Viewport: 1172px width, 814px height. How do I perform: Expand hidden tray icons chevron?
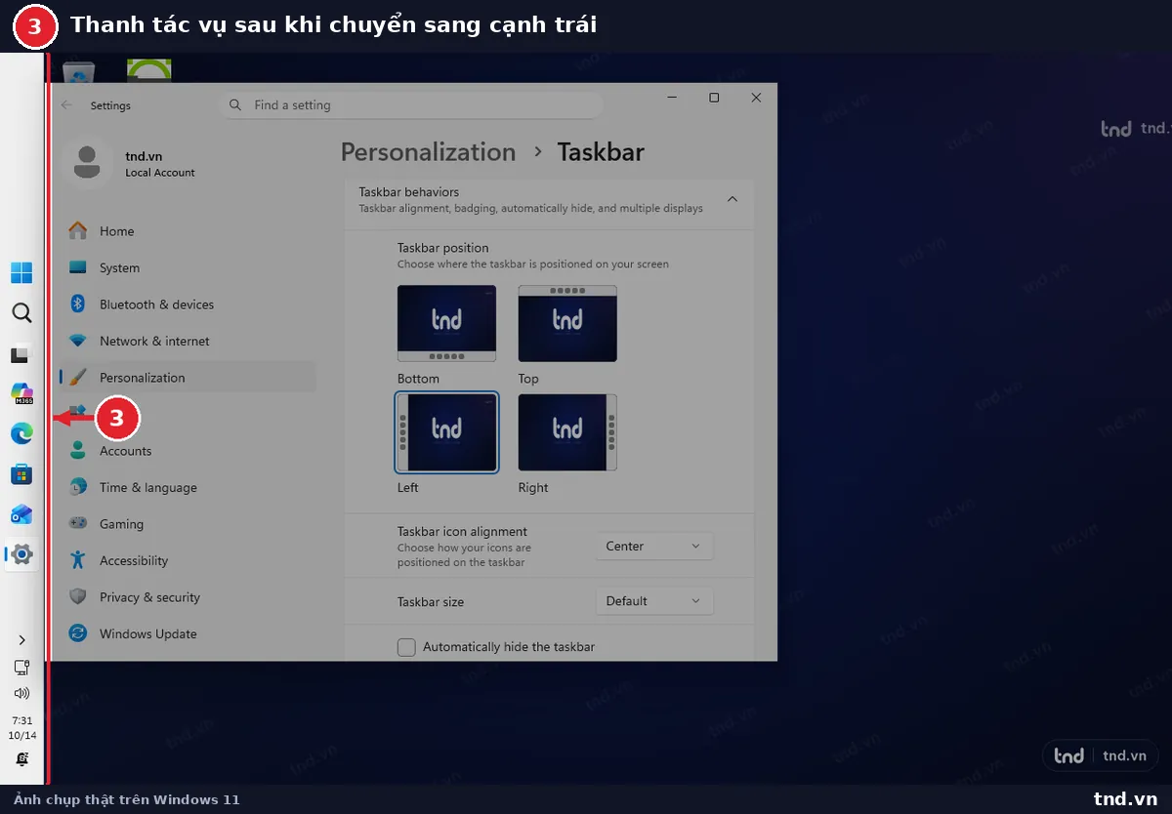point(21,640)
